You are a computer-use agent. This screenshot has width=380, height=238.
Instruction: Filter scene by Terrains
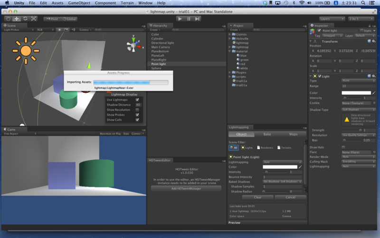(284, 148)
